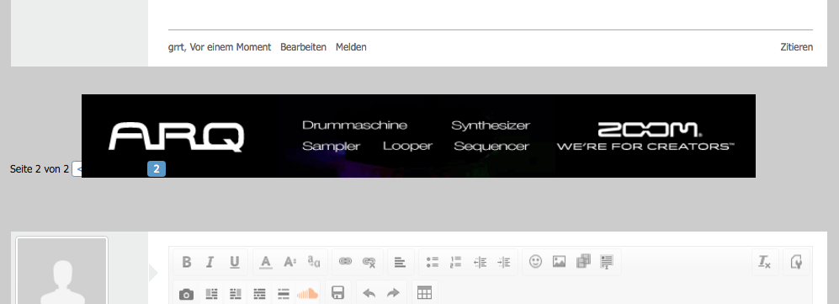Insert a hyperlink
839x304 pixels.
tap(345, 262)
